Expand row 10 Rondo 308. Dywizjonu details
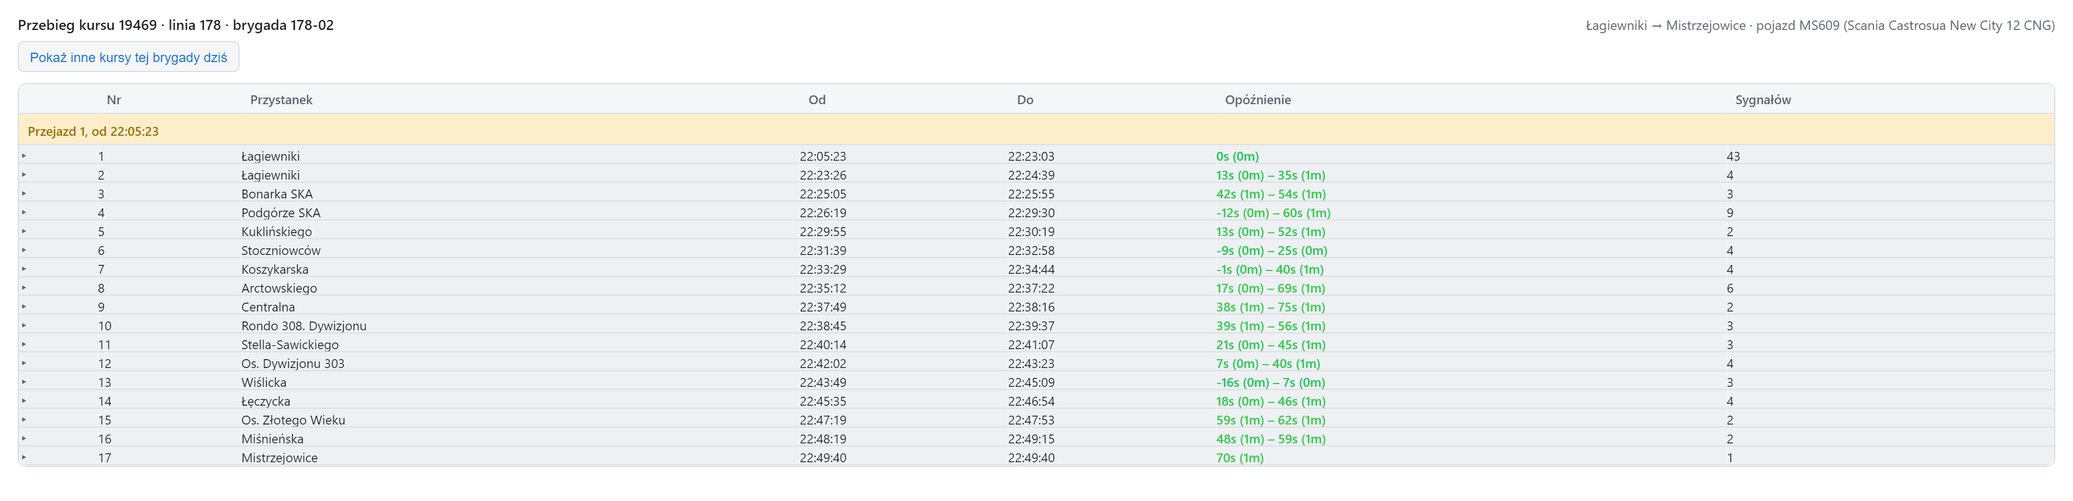 coord(24,326)
